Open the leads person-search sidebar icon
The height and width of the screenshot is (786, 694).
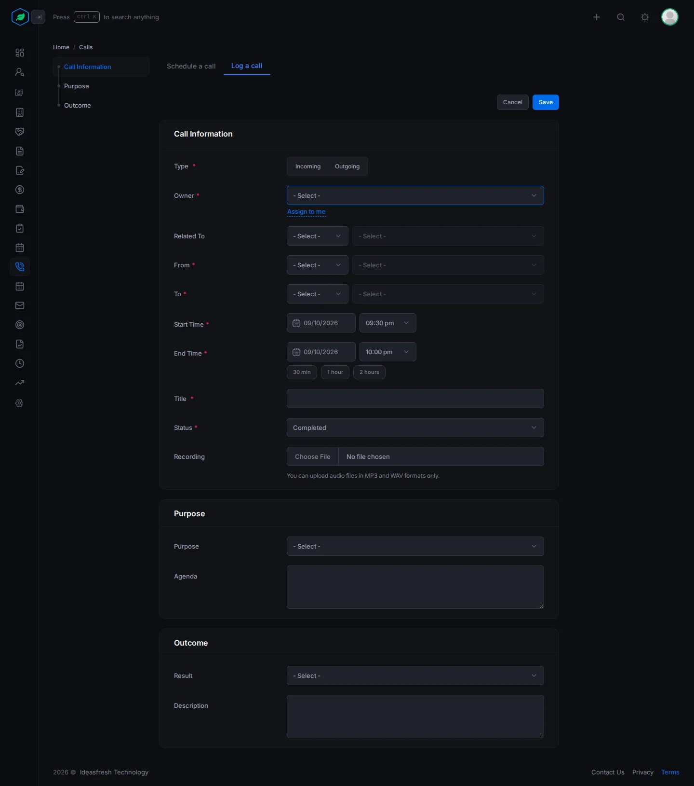20,72
